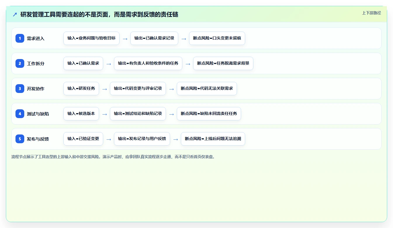Click the 开发协作 row label
Viewport: 393px width, 228px height.
tap(36, 89)
